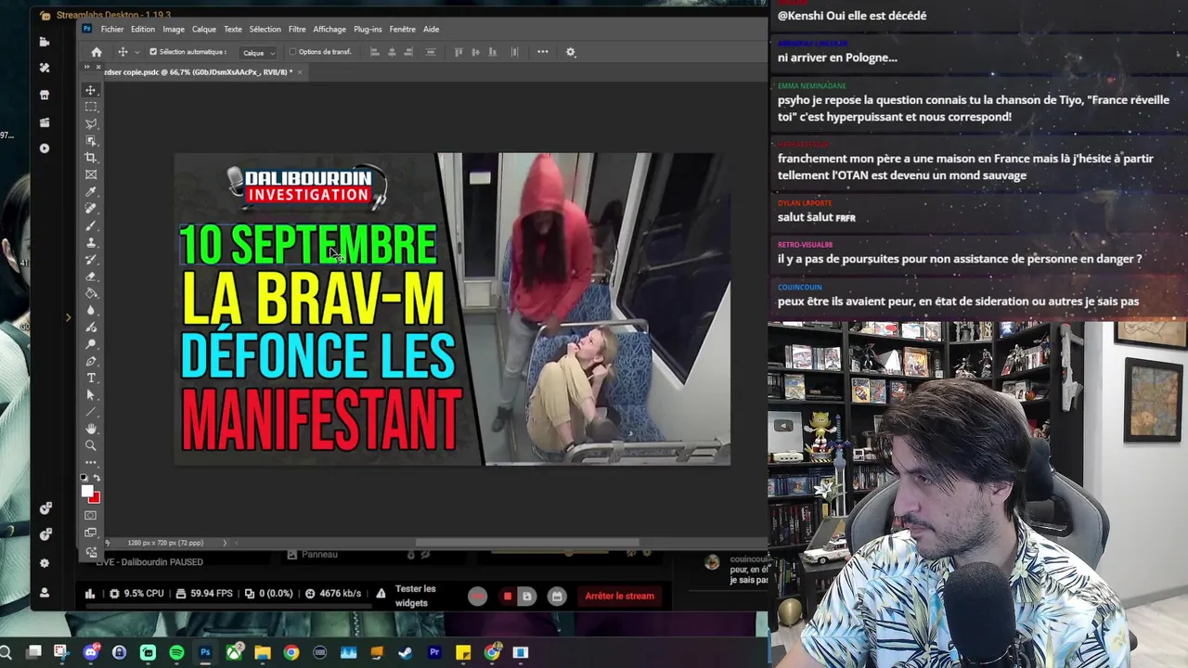The height and width of the screenshot is (668, 1188).
Task: Select the Spot Healing Brush tool
Action: tap(91, 208)
